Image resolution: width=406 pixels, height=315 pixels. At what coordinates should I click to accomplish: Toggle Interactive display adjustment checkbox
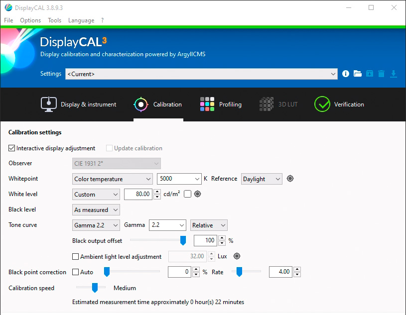coord(11,148)
